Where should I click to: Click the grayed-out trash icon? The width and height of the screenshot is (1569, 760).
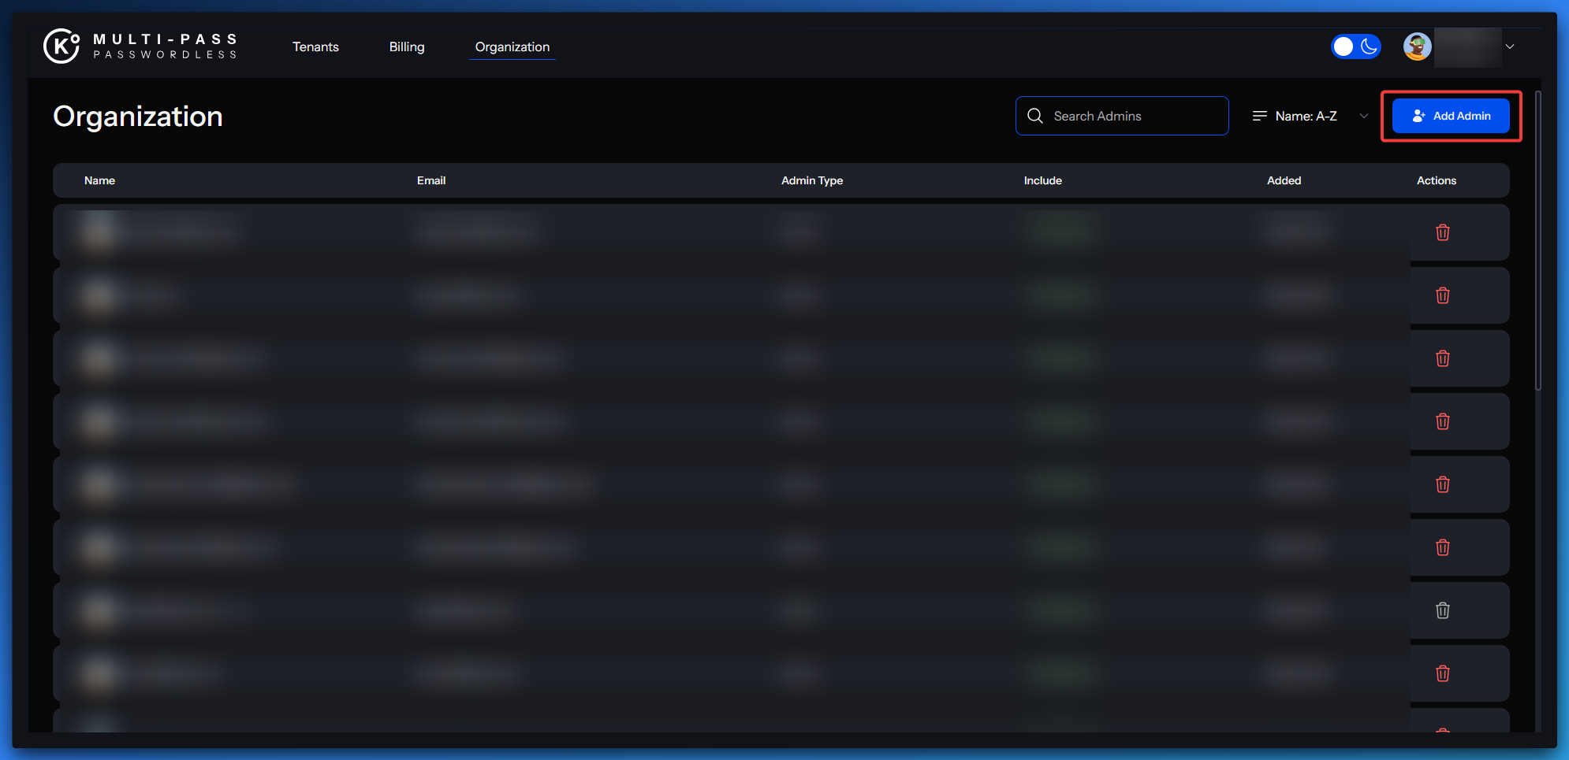tap(1442, 610)
